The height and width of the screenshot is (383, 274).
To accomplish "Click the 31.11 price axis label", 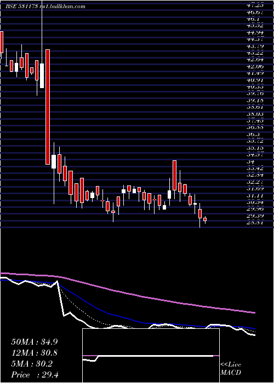I will pyautogui.click(x=255, y=195).
